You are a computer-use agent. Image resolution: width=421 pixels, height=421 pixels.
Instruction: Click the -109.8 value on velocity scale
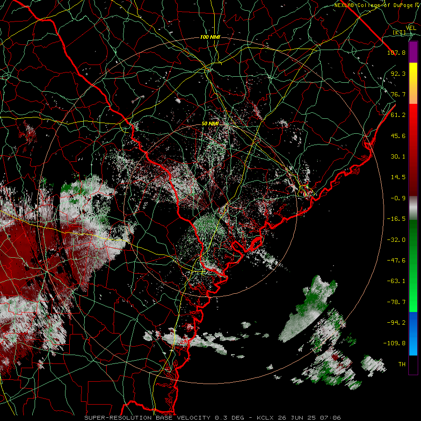point(395,343)
